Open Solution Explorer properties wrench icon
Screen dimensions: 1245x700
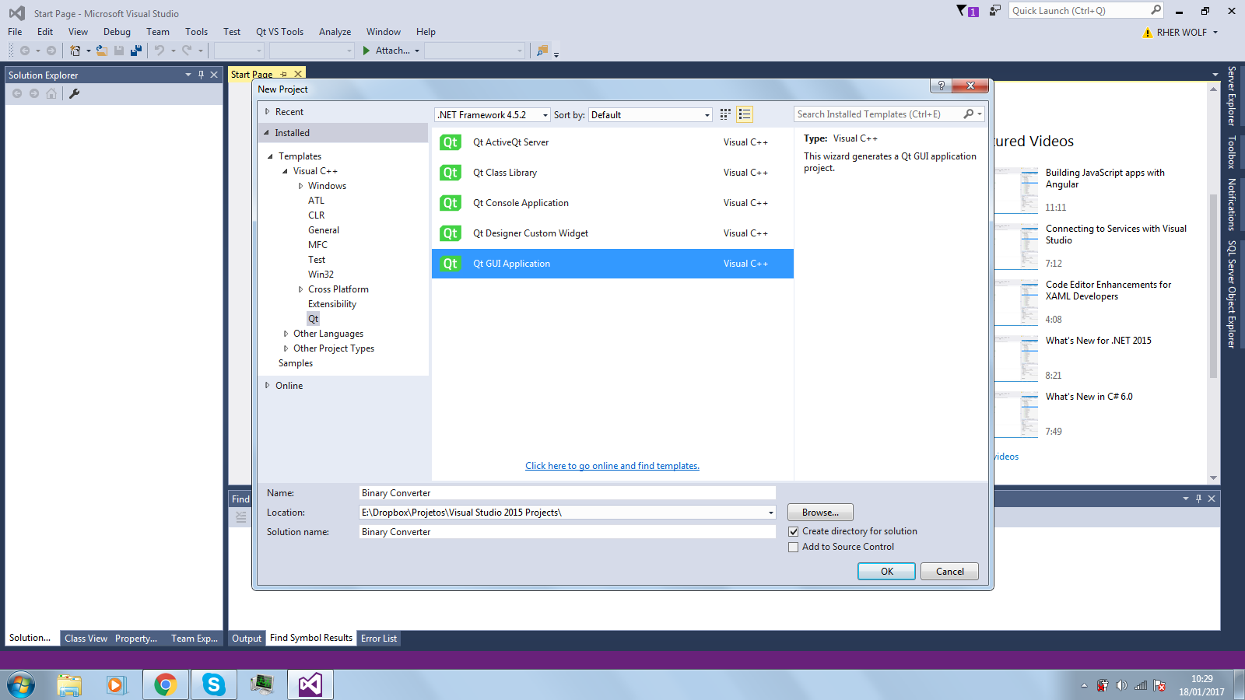pyautogui.click(x=75, y=93)
